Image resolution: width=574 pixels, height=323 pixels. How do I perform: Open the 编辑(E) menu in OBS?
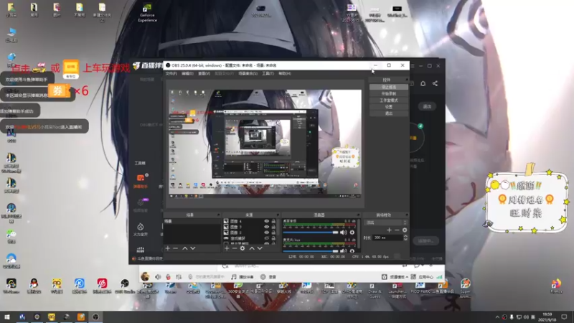(187, 74)
